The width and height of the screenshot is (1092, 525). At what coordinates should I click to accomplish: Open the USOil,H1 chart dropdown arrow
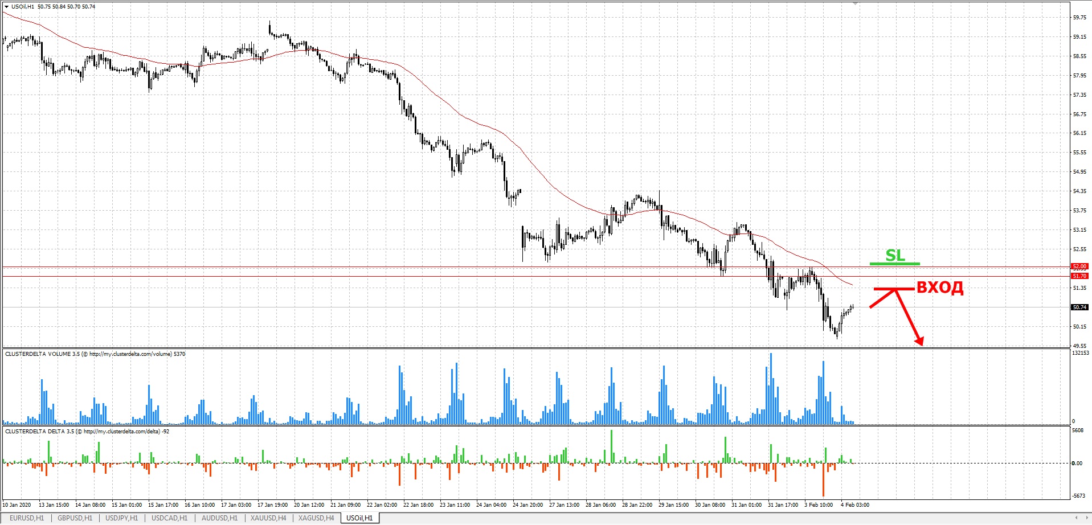click(6, 7)
